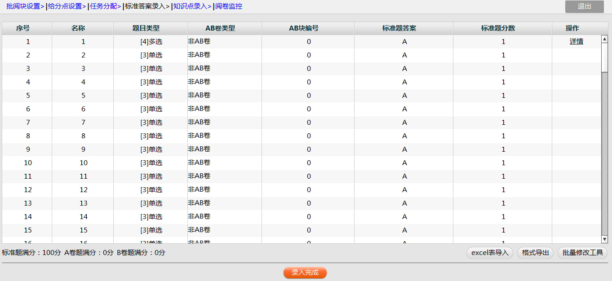Navigate to 阅卷监控 page
The width and height of the screenshot is (612, 281).
(229, 6)
